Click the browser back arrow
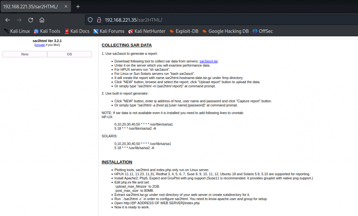The width and height of the screenshot is (358, 216). pos(8,20)
